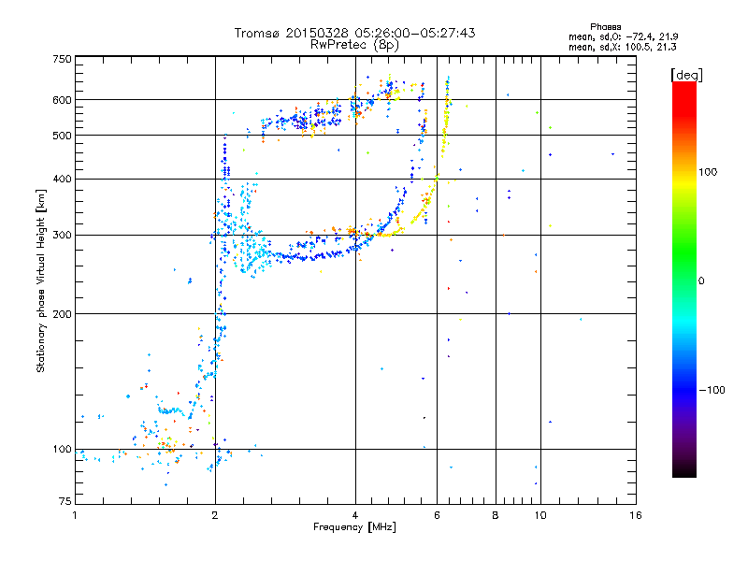Image resolution: width=748 pixels, height=561 pixels.
Task: Click the 'Phases' heading at top right
Action: point(605,27)
